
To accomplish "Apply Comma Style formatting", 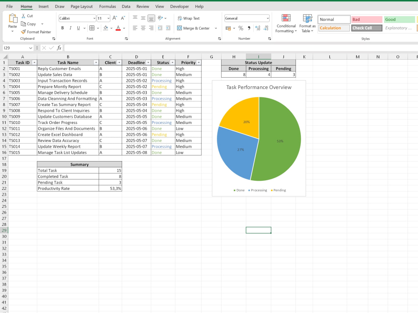I will 249,28.
